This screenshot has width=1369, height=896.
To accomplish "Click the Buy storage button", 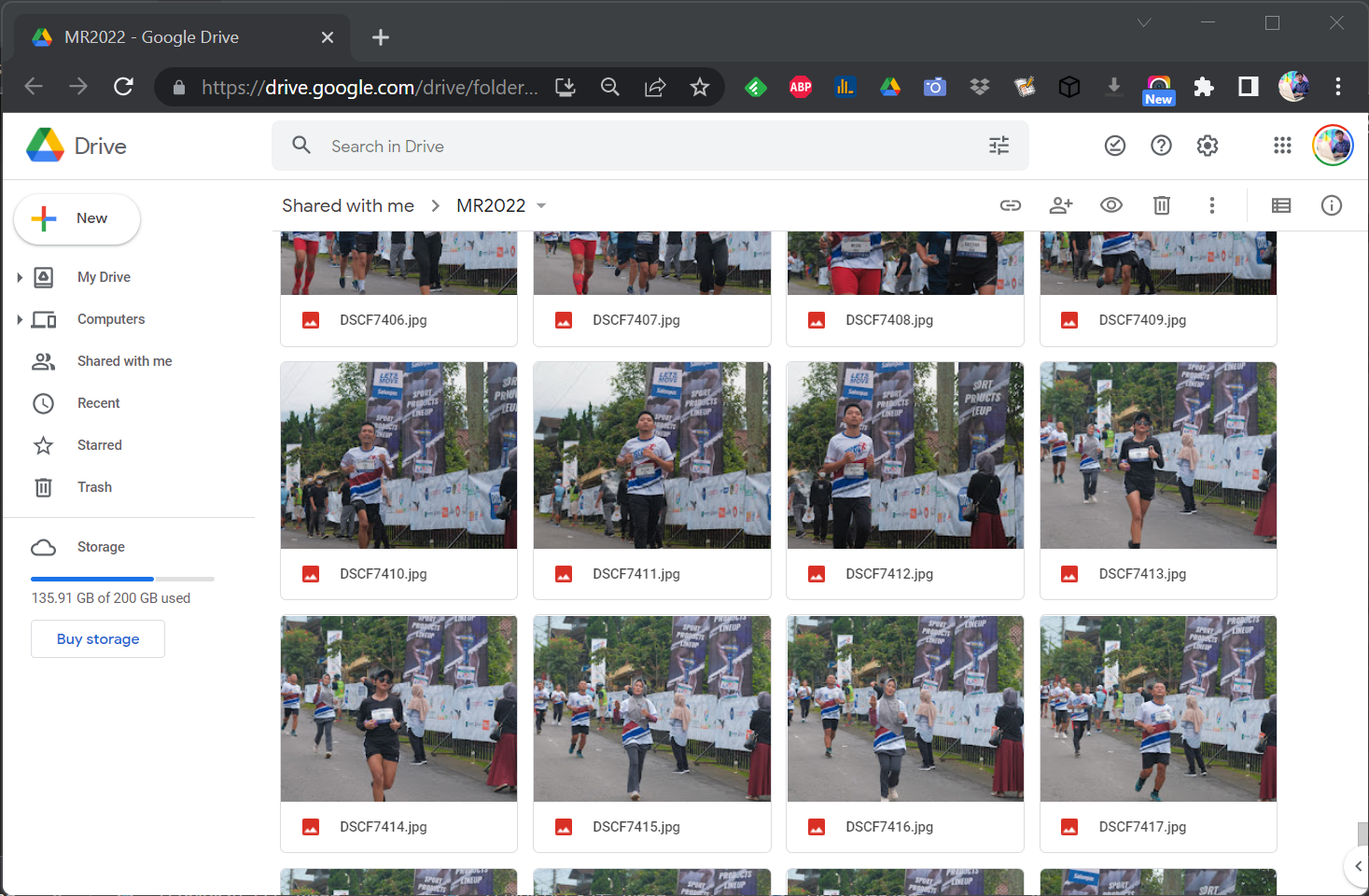I will pyautogui.click(x=98, y=639).
